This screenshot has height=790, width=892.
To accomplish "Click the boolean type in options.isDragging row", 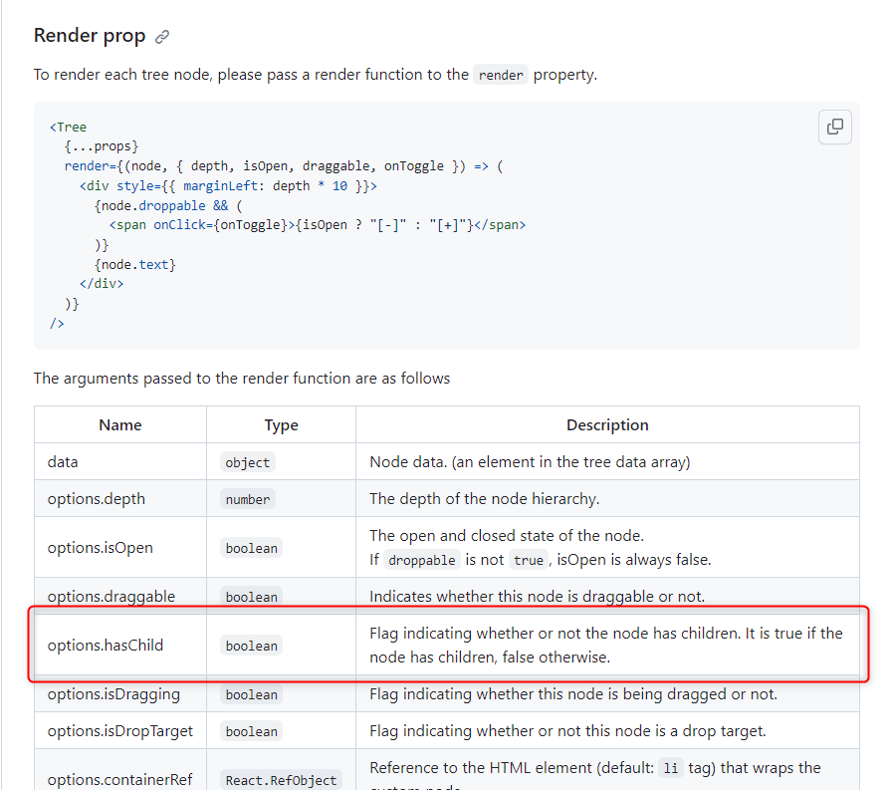I will 251,694.
